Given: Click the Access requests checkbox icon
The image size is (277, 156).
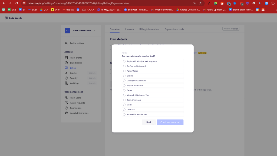Looking at the screenshot, I should pos(66,103).
